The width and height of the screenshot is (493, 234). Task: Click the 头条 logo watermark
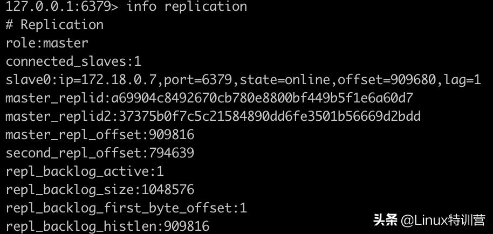coord(386,220)
